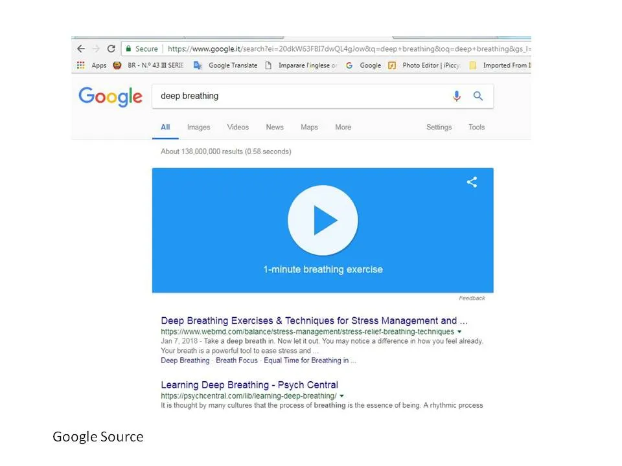This screenshot has width=622, height=466.
Task: Open the Imported From folder bookmark
Action: pyautogui.click(x=500, y=65)
